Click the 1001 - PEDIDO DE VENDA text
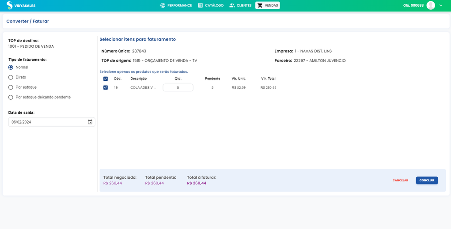The height and width of the screenshot is (229, 451). (31, 46)
